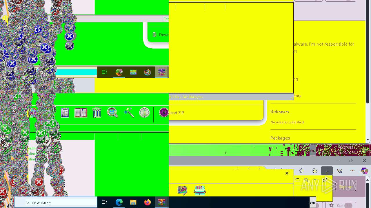Star the GitHub repository
This screenshot has width=371, height=208.
(341, 205)
